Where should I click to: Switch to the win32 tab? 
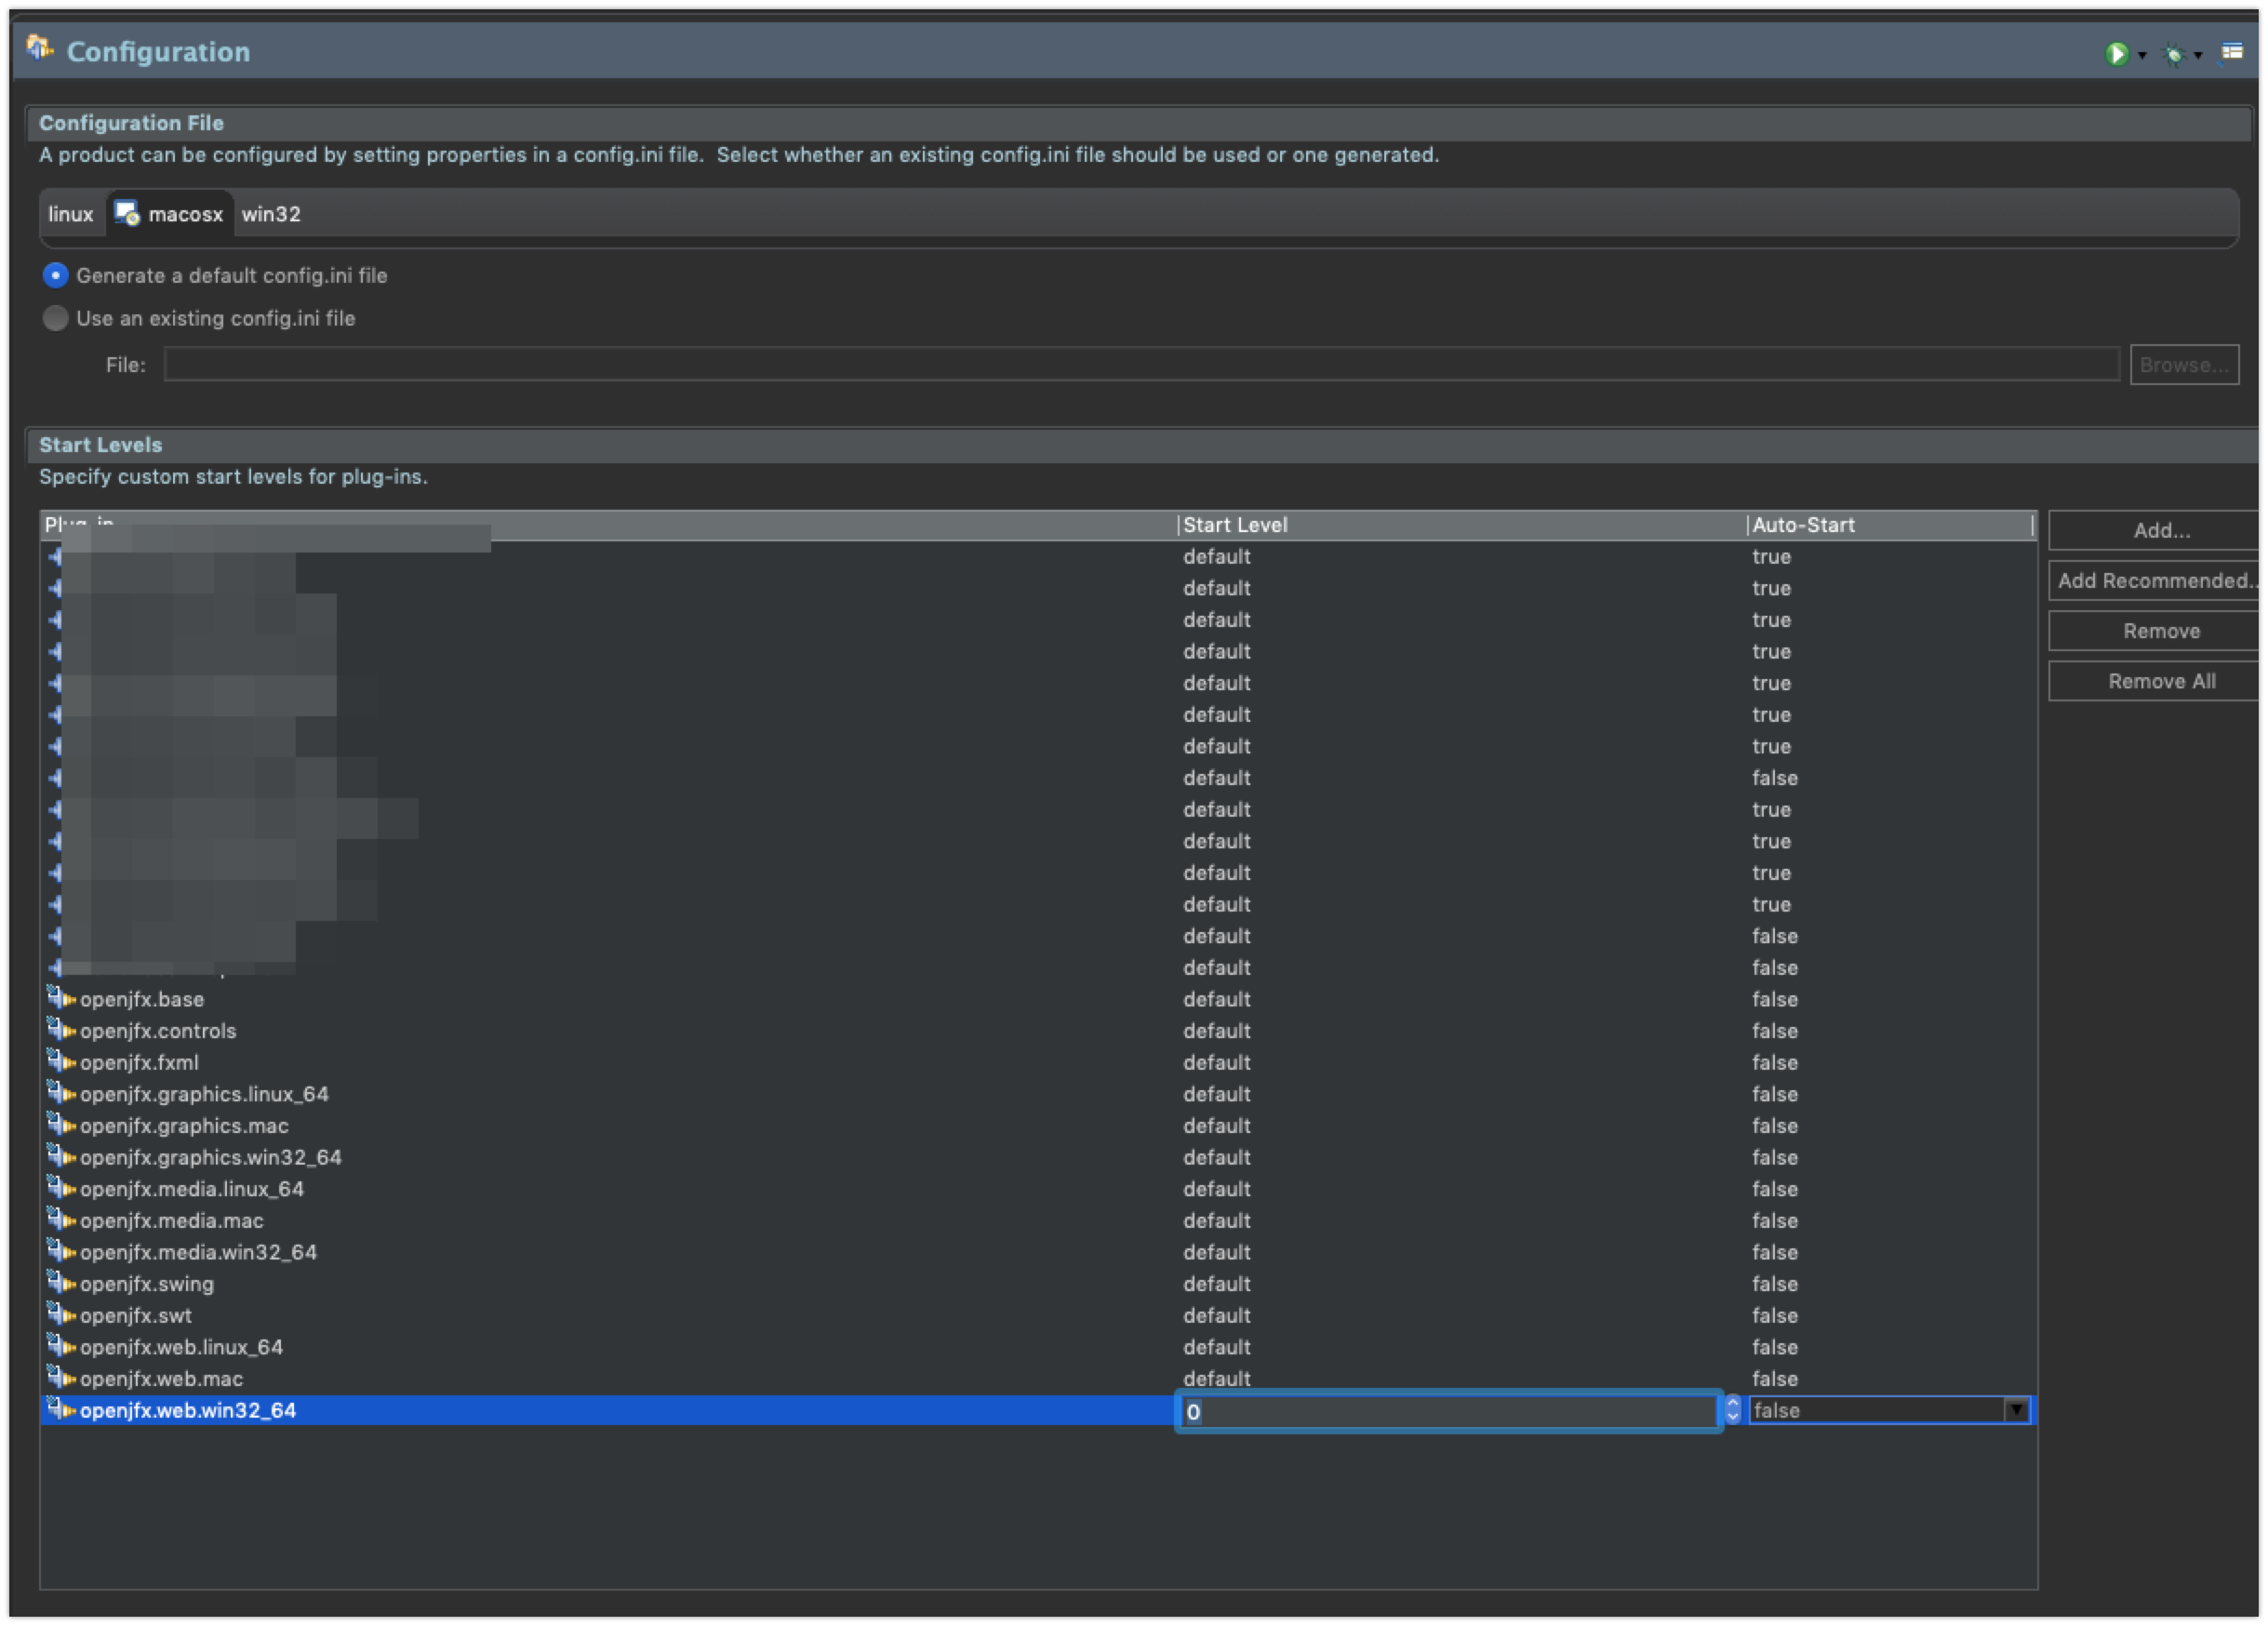(x=271, y=214)
